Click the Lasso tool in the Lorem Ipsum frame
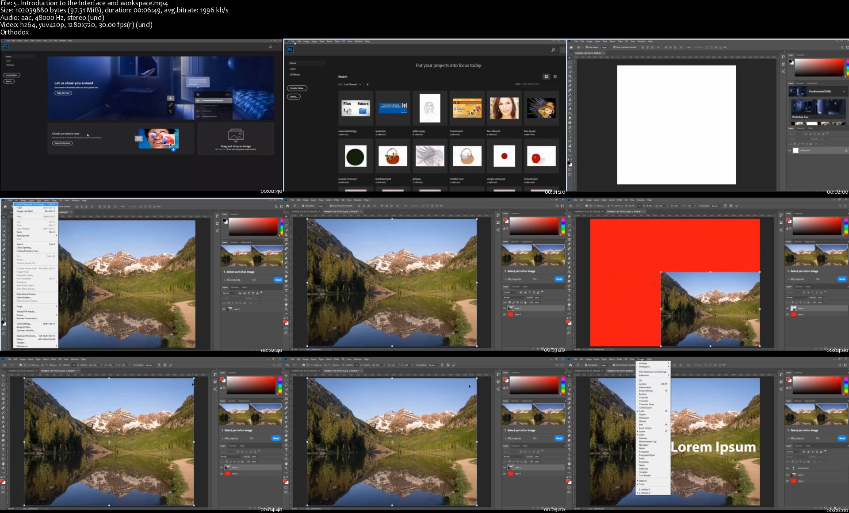849x513 pixels. point(570,384)
